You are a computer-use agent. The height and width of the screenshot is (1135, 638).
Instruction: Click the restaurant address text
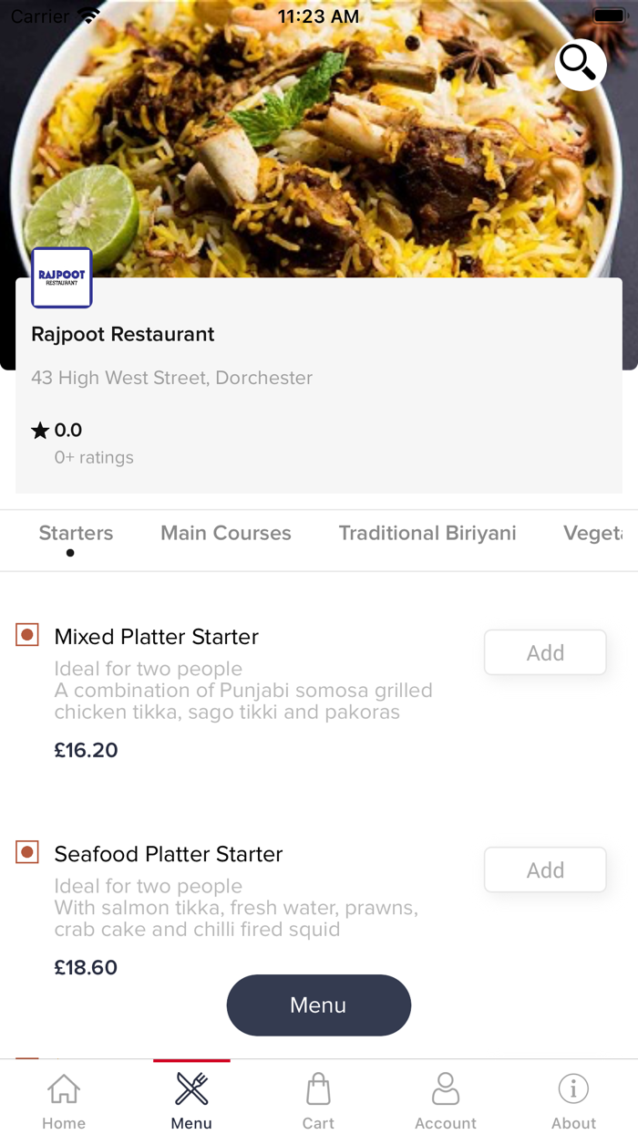coord(171,378)
